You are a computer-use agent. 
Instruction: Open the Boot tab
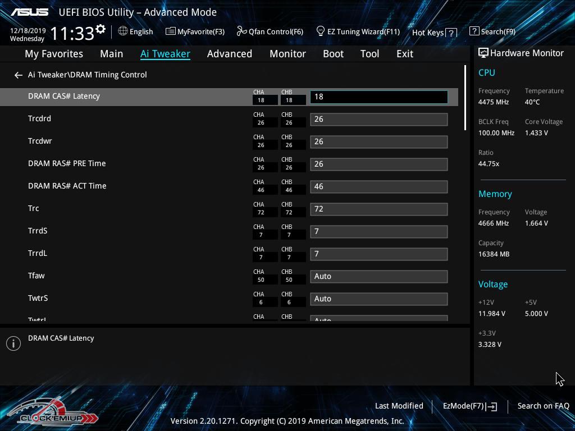[333, 54]
